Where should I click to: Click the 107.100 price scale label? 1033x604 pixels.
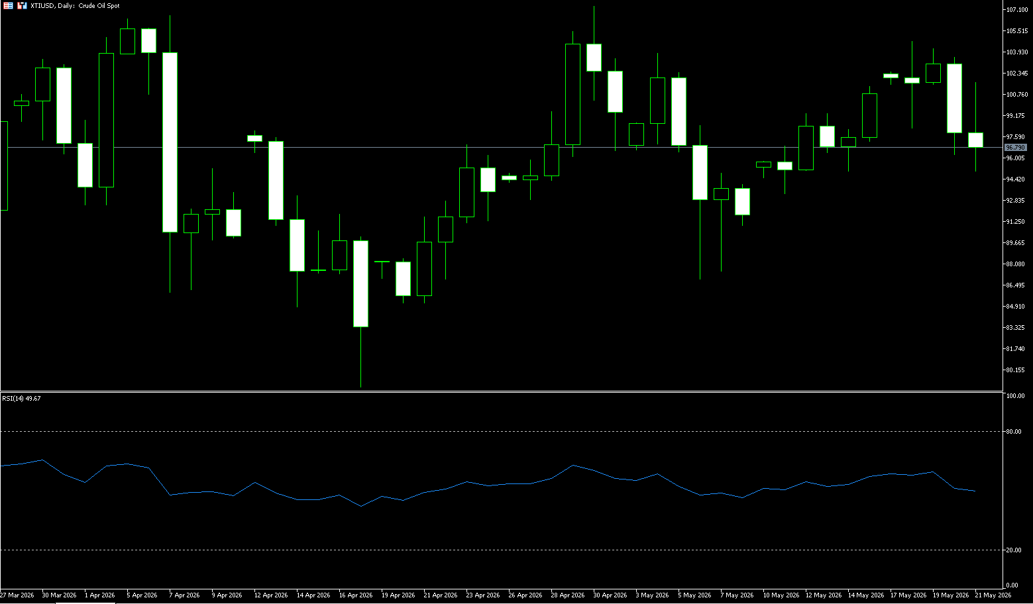tap(1017, 10)
